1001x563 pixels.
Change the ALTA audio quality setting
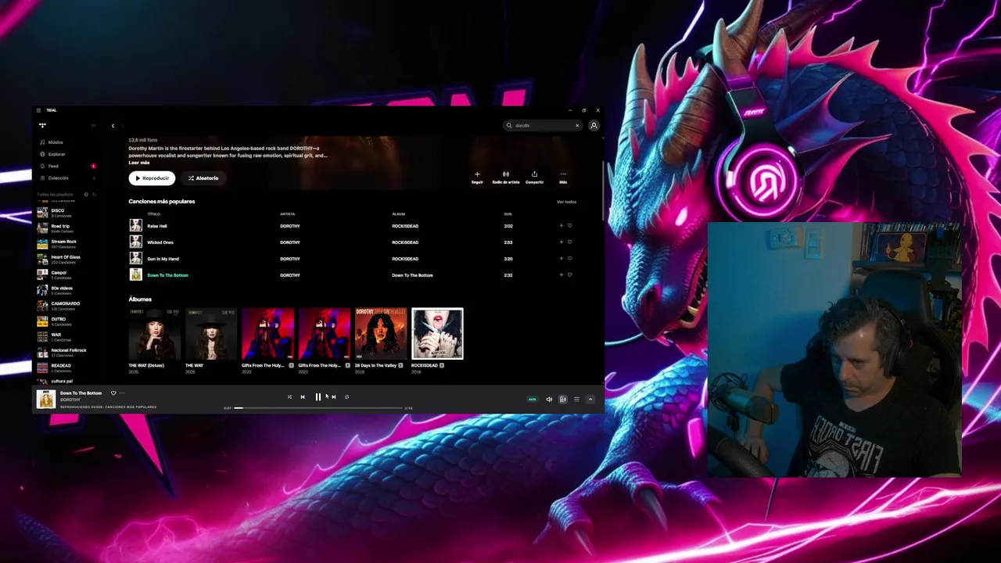tap(533, 400)
